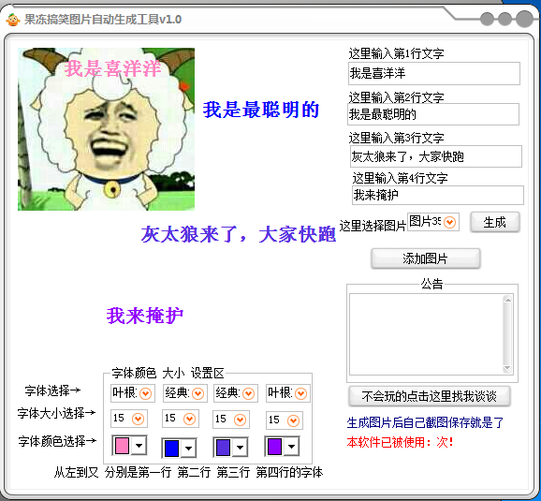
Task: Open the fourth line font size dropdown
Action: pos(293,420)
